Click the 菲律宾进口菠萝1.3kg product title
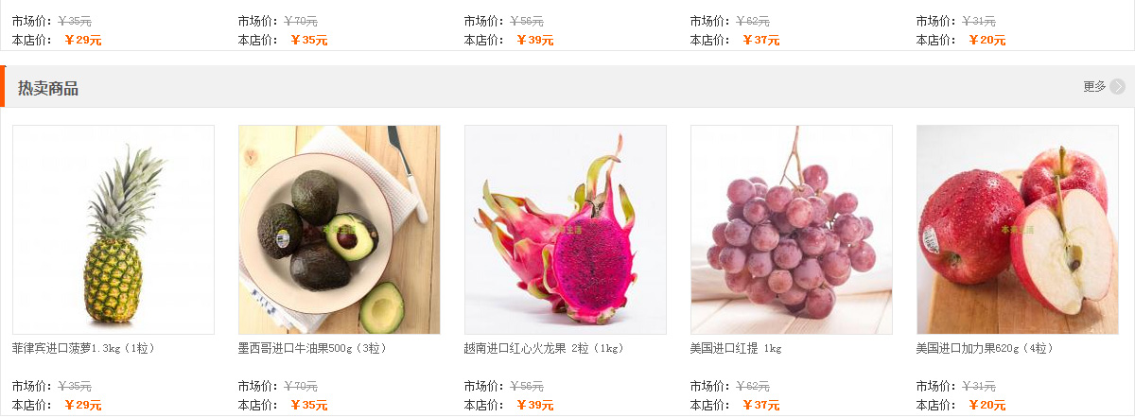Image resolution: width=1135 pixels, height=418 pixels. tap(83, 348)
